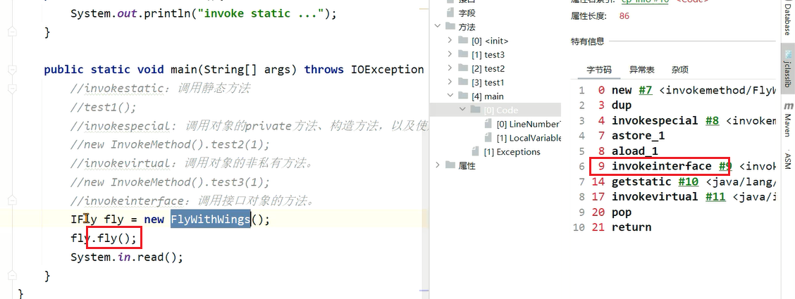Viewport: 795px width, 299px height.
Task: Select the 字段 folder in the tree
Action: point(467,13)
